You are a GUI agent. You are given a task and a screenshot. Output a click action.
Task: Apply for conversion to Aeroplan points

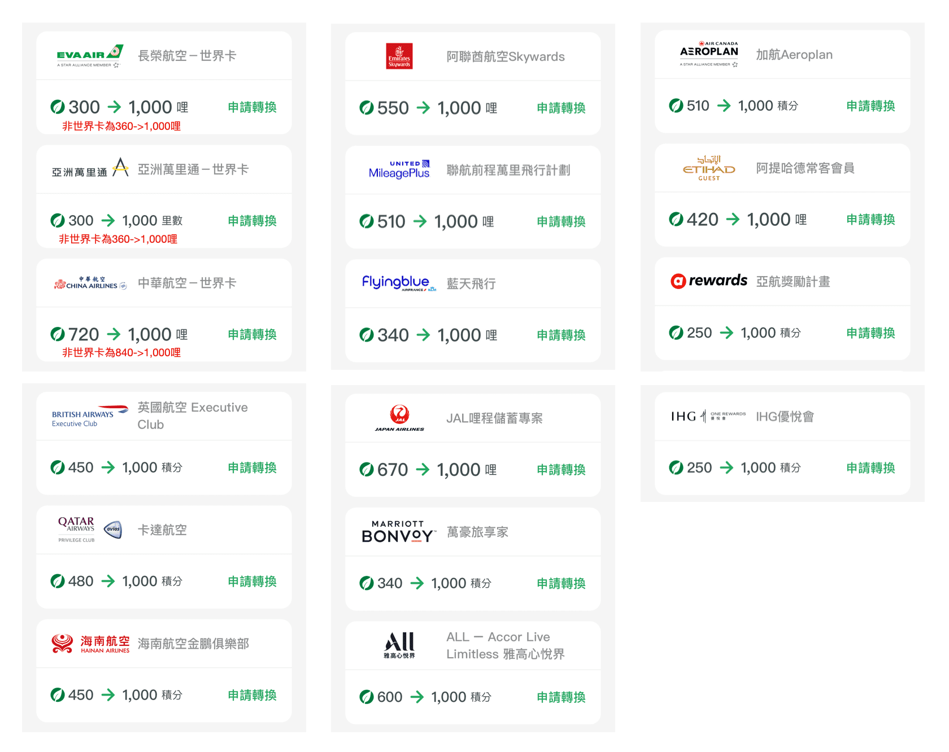click(x=870, y=106)
